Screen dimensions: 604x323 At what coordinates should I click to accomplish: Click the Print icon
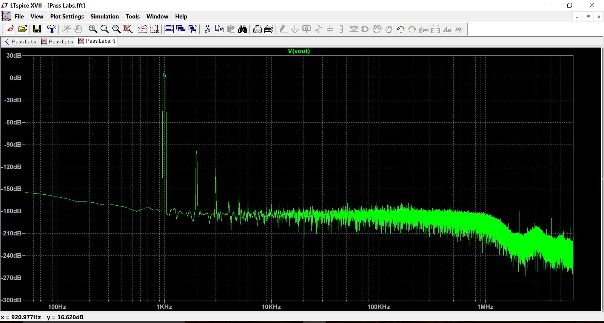coord(257,29)
